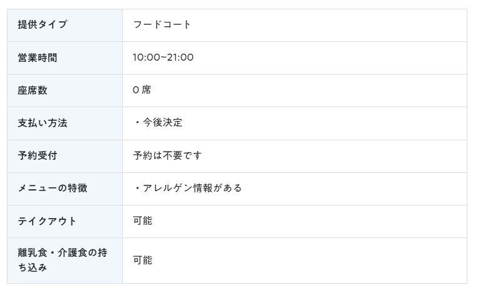Image resolution: width=478 pixels, height=297 pixels.
Task: Select the フードコート value text
Action: pos(162,24)
